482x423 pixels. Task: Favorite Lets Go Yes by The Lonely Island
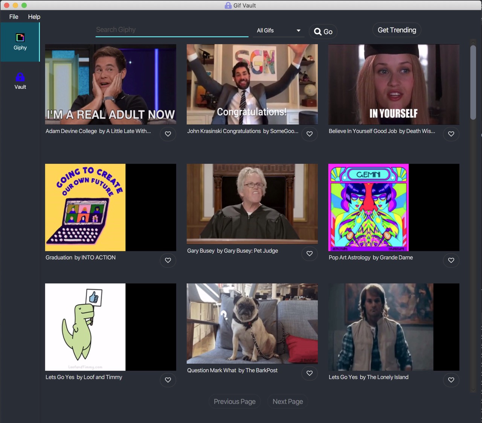pyautogui.click(x=451, y=380)
